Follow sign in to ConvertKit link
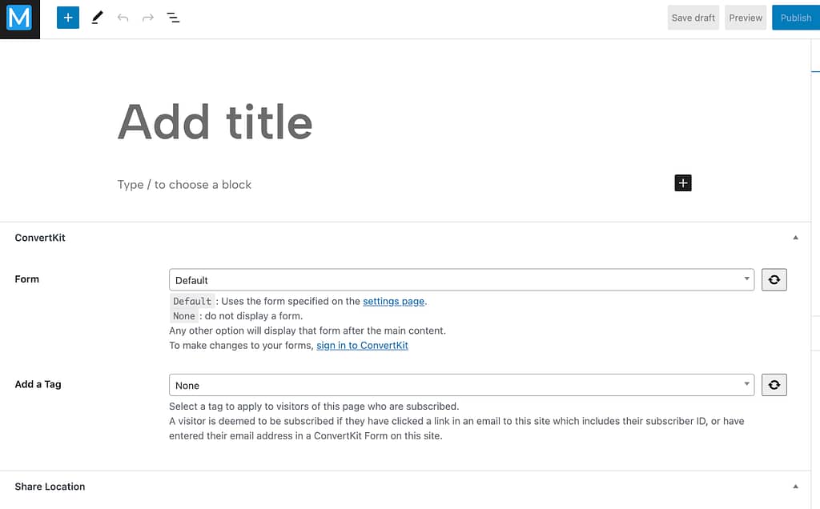The width and height of the screenshot is (820, 509). click(362, 346)
